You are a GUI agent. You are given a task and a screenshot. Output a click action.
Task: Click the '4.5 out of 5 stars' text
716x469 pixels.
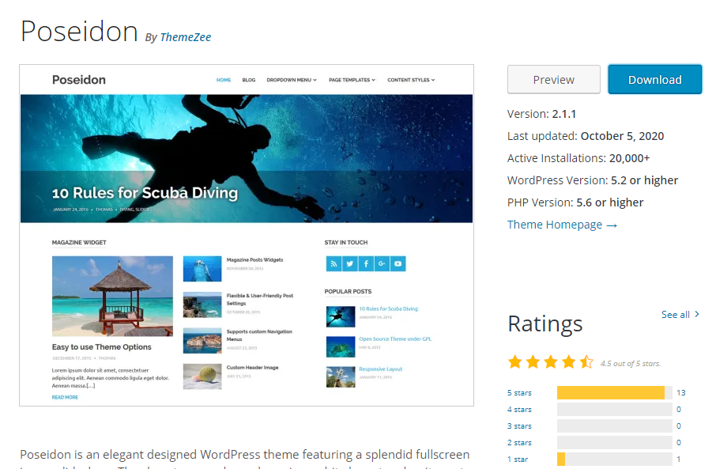[x=631, y=364]
